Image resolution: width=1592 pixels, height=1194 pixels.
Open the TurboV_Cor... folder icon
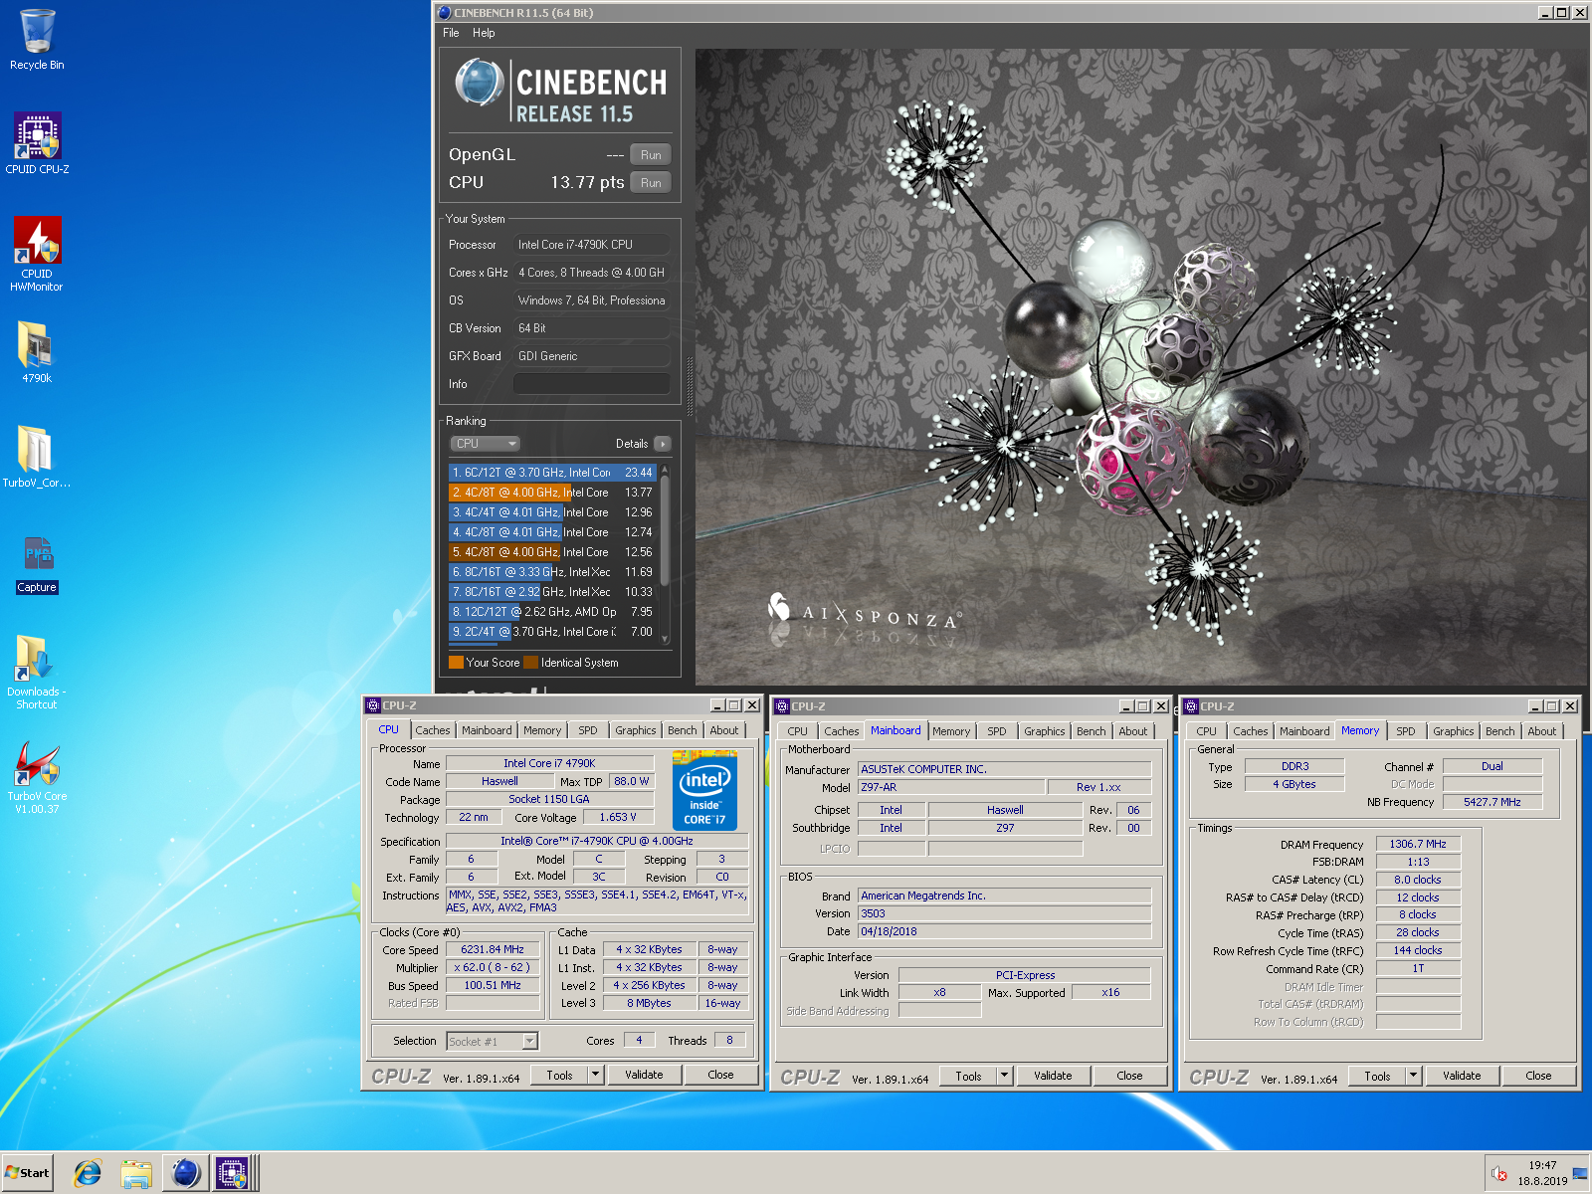coord(37,457)
